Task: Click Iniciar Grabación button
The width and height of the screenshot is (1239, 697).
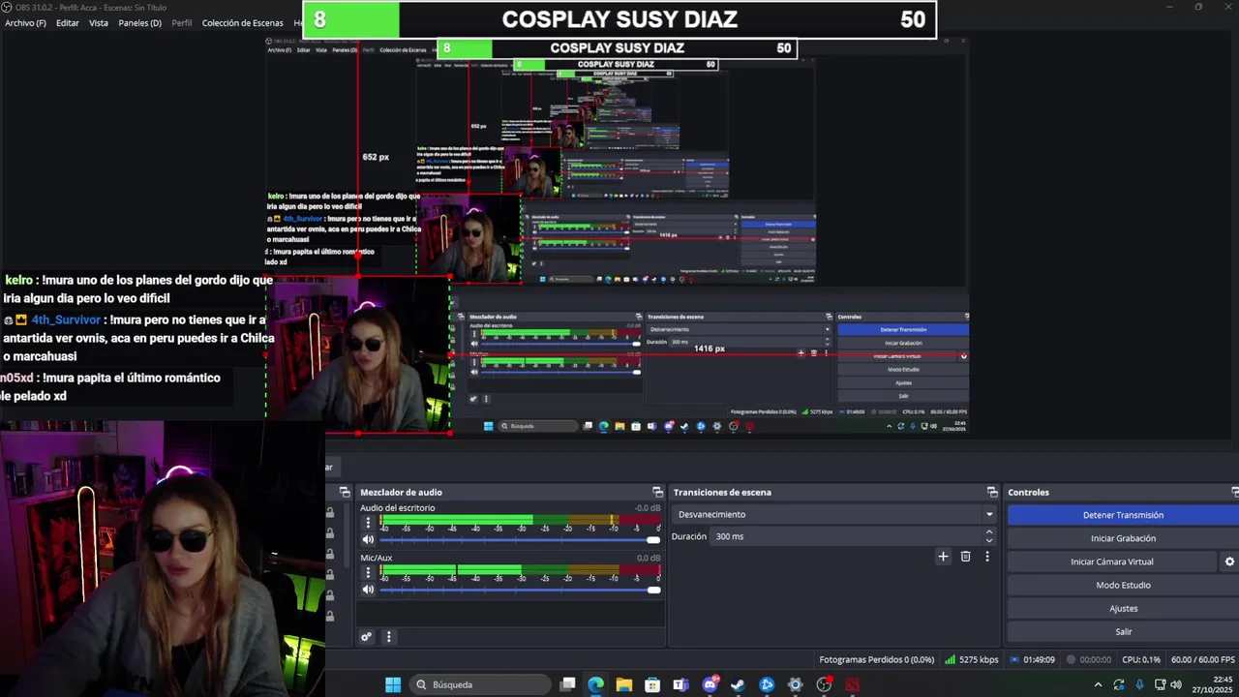Action: pyautogui.click(x=1123, y=538)
